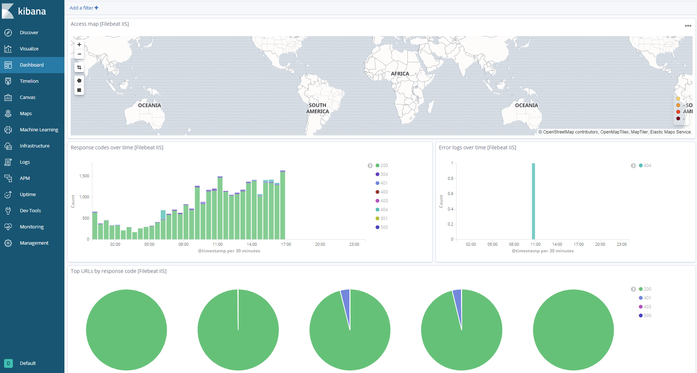
Task: Click the Maps pin icon
Action: [8, 114]
